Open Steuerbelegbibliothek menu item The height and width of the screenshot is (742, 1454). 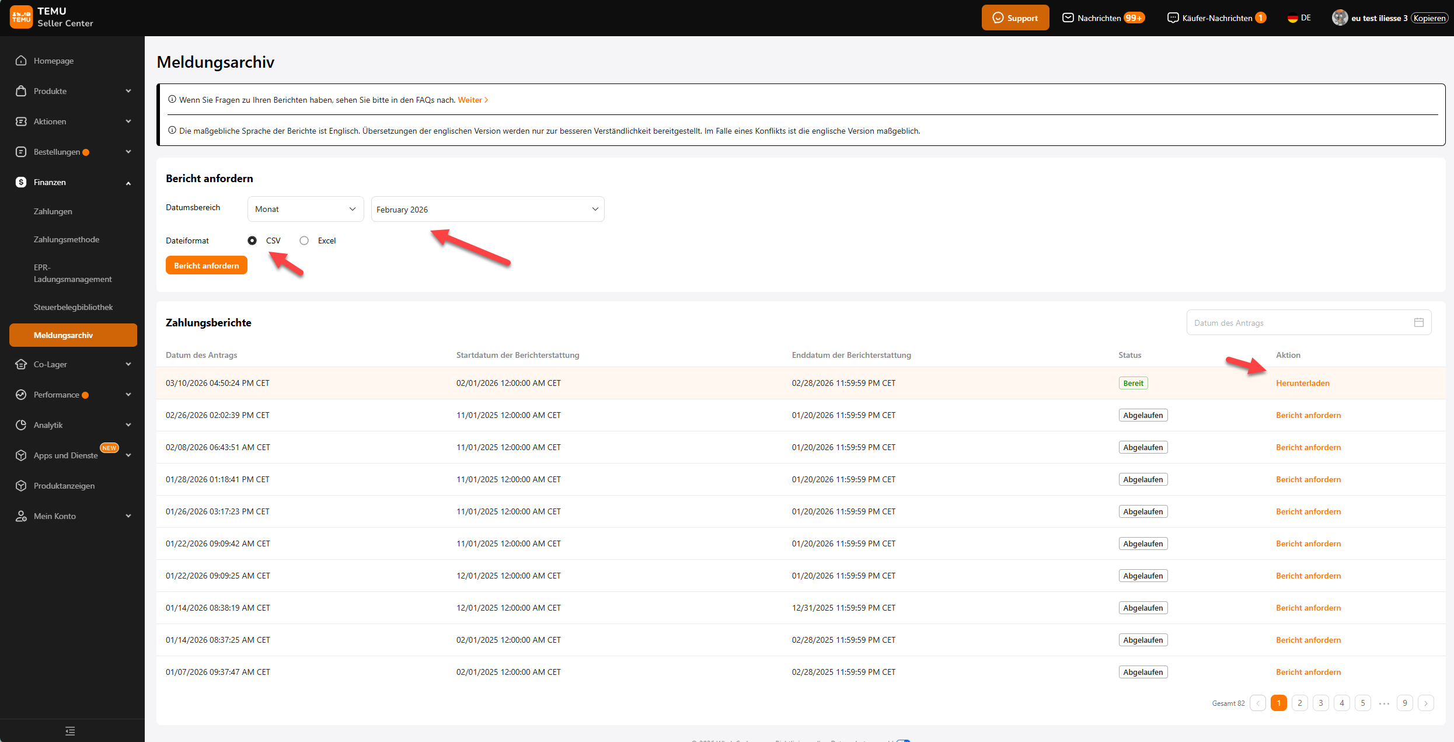(x=73, y=307)
